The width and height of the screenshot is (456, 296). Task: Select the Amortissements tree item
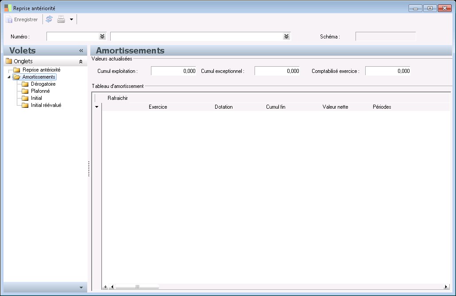39,77
